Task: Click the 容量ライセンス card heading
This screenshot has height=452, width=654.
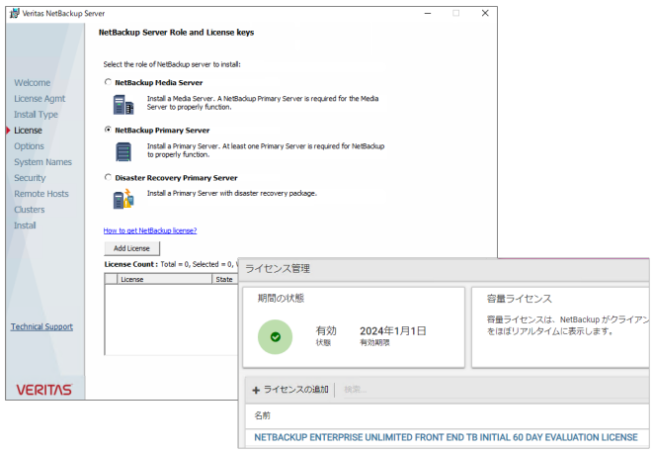Action: (x=520, y=299)
